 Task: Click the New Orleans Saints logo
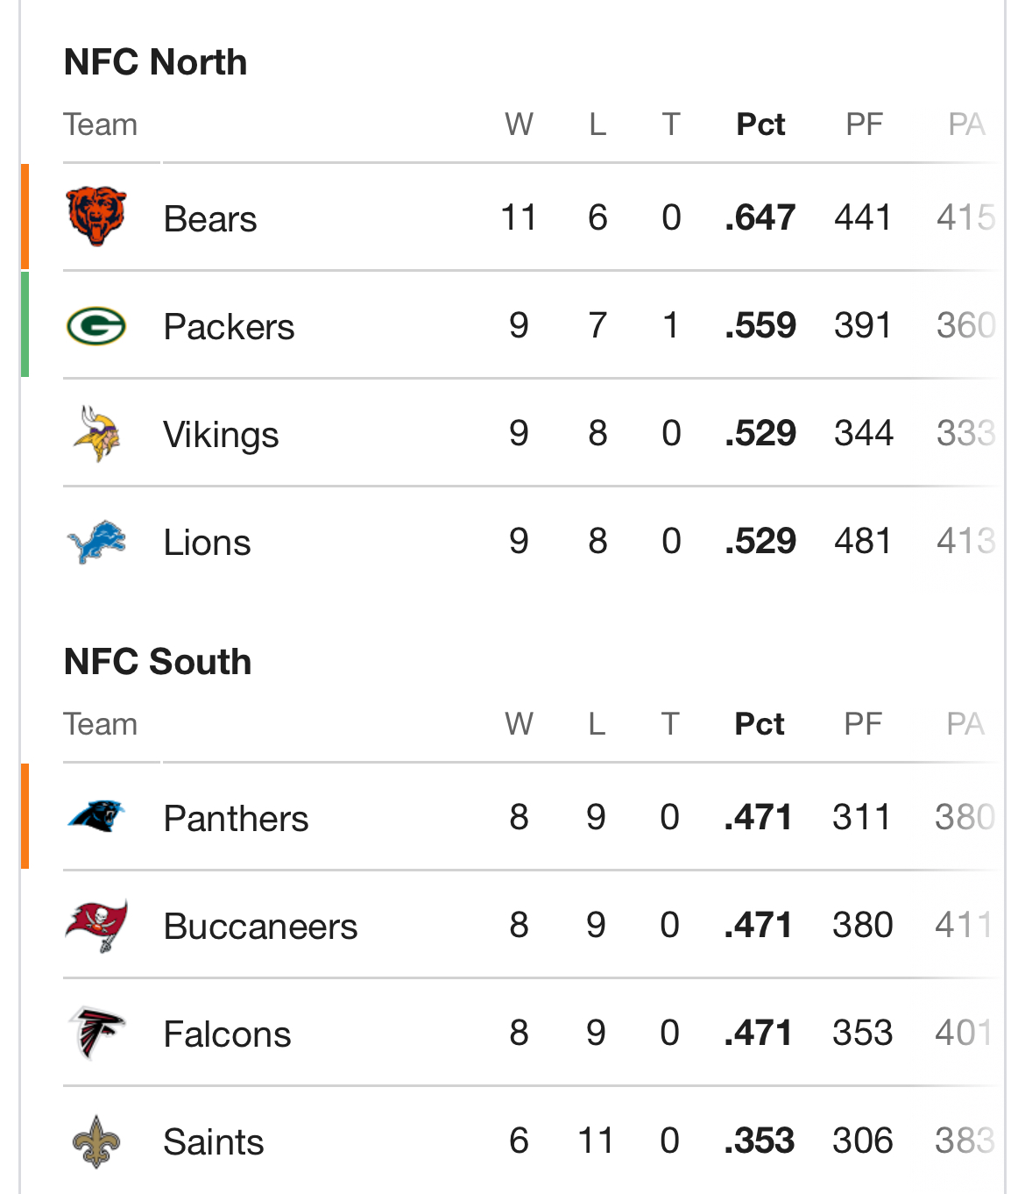(x=96, y=1141)
